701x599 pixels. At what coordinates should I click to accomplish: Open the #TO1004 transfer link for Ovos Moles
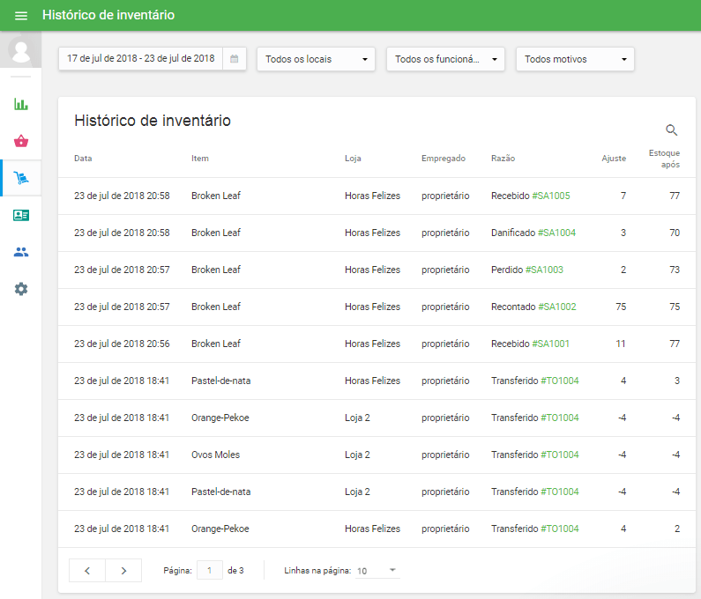560,455
